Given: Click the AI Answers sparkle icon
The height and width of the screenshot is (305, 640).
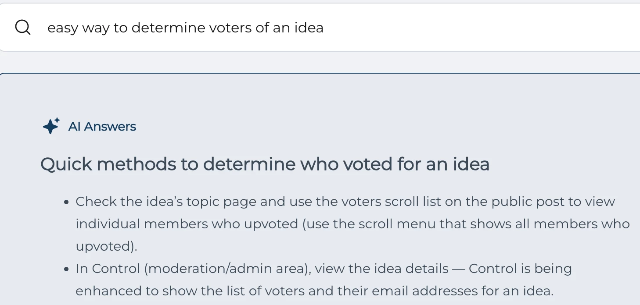Looking at the screenshot, I should (51, 126).
